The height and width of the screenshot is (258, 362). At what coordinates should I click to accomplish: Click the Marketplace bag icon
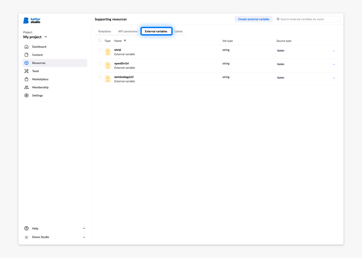pos(26,79)
